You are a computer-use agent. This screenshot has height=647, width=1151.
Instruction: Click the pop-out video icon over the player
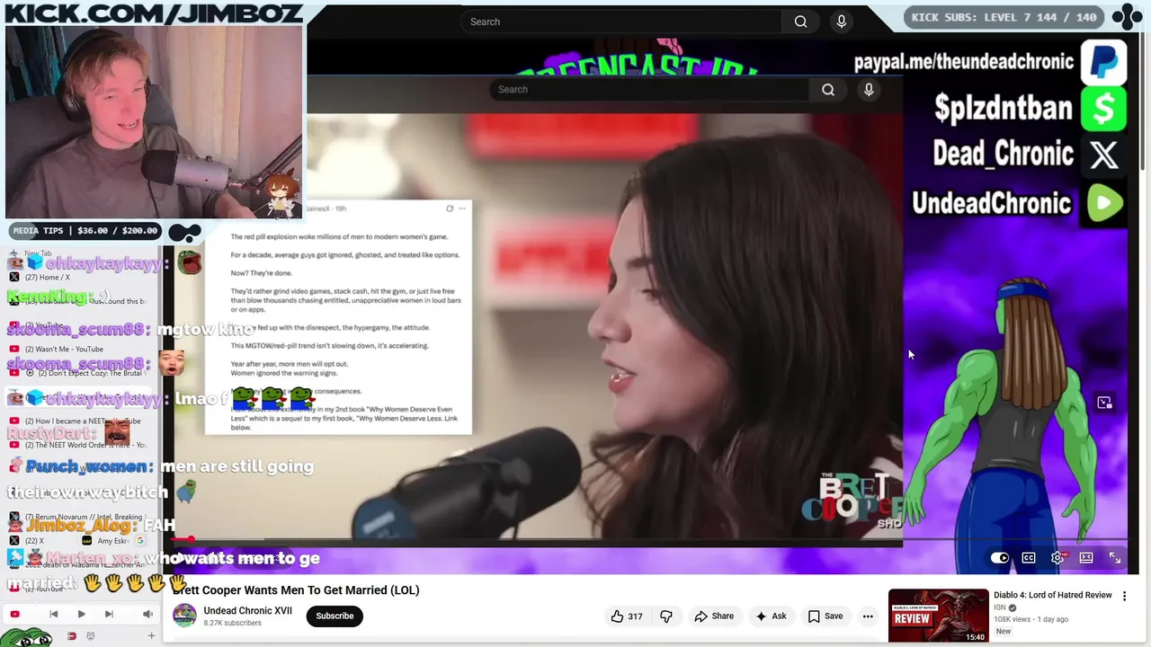[1104, 403]
